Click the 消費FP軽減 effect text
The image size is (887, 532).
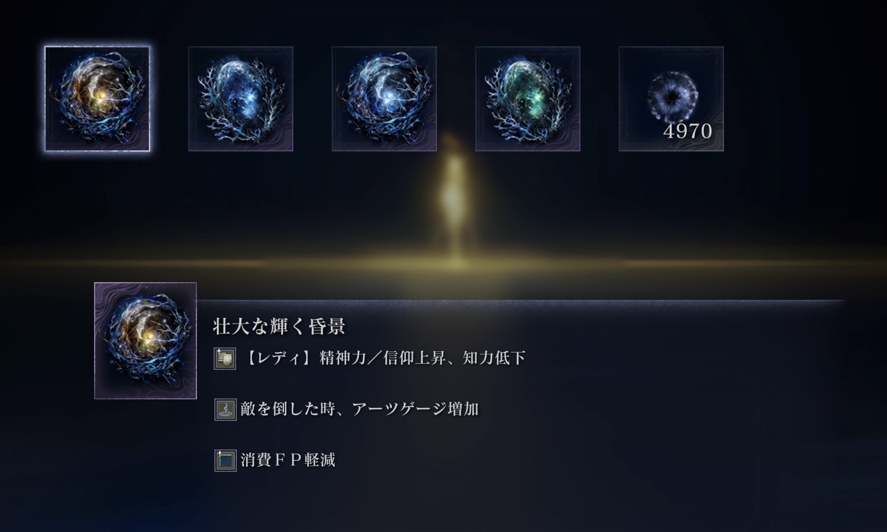click(288, 460)
